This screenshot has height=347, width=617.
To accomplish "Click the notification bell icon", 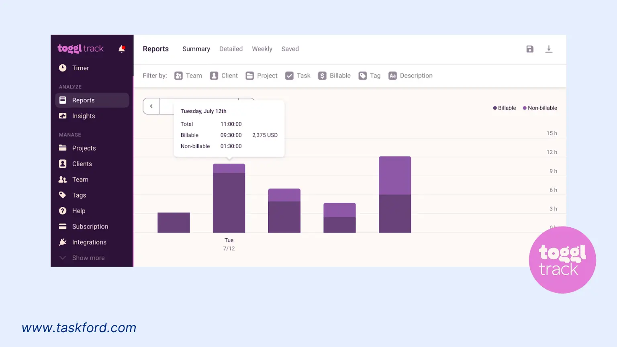I will pos(122,49).
